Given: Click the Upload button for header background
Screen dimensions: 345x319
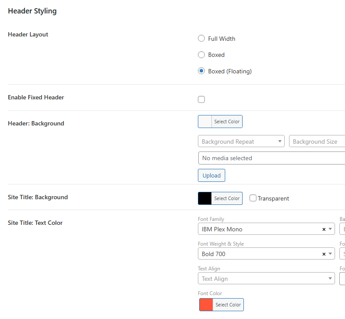Looking at the screenshot, I should (211, 176).
